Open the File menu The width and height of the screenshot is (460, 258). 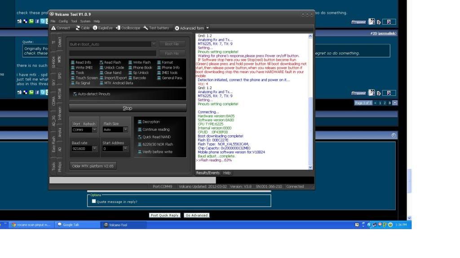tap(53, 21)
